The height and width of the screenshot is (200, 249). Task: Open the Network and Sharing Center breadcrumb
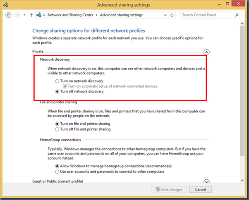point(70,15)
